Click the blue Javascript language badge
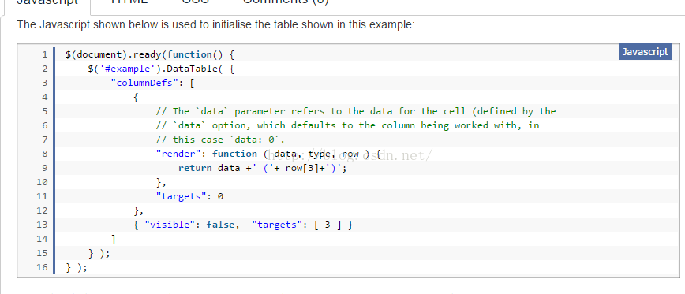The width and height of the screenshot is (685, 294). pos(646,52)
